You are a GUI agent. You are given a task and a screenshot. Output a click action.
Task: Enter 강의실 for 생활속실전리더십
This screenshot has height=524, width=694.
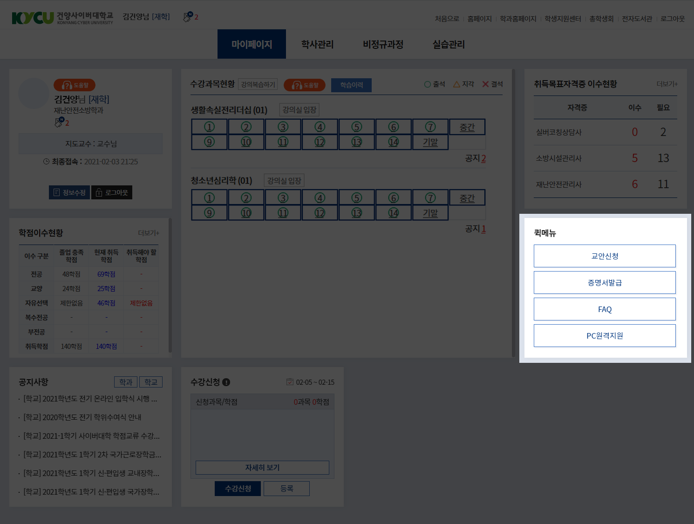[299, 110]
